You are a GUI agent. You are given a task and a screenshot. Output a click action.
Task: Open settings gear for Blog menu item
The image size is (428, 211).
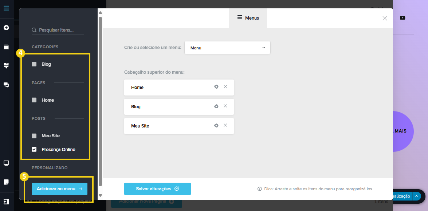pos(216,106)
